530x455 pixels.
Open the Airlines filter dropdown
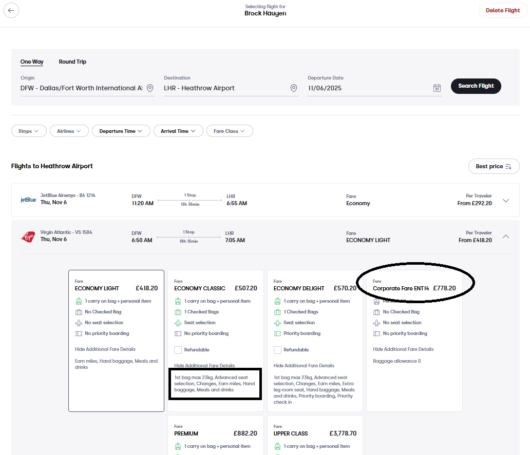click(69, 131)
